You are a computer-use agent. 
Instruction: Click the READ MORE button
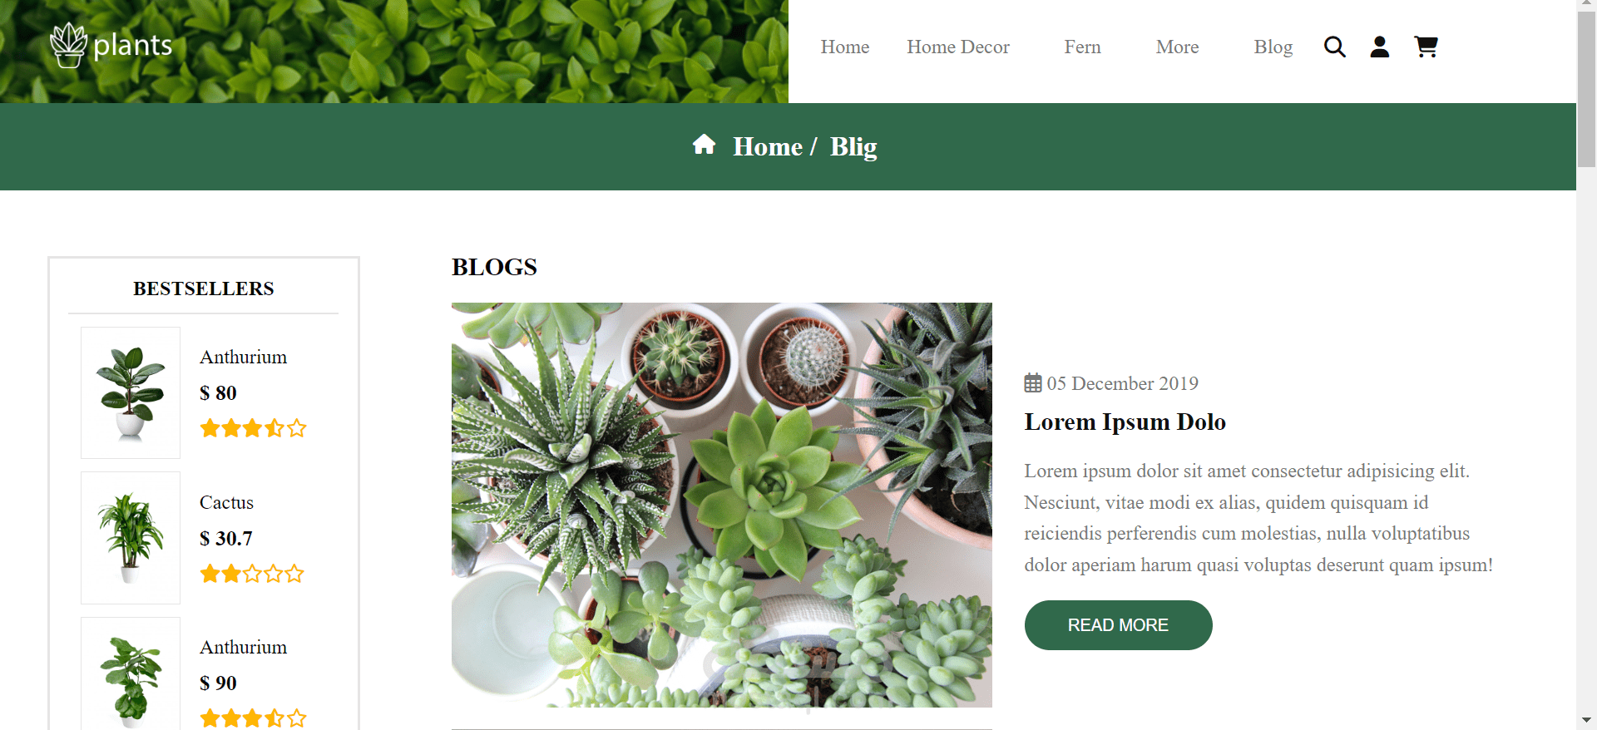point(1118,625)
